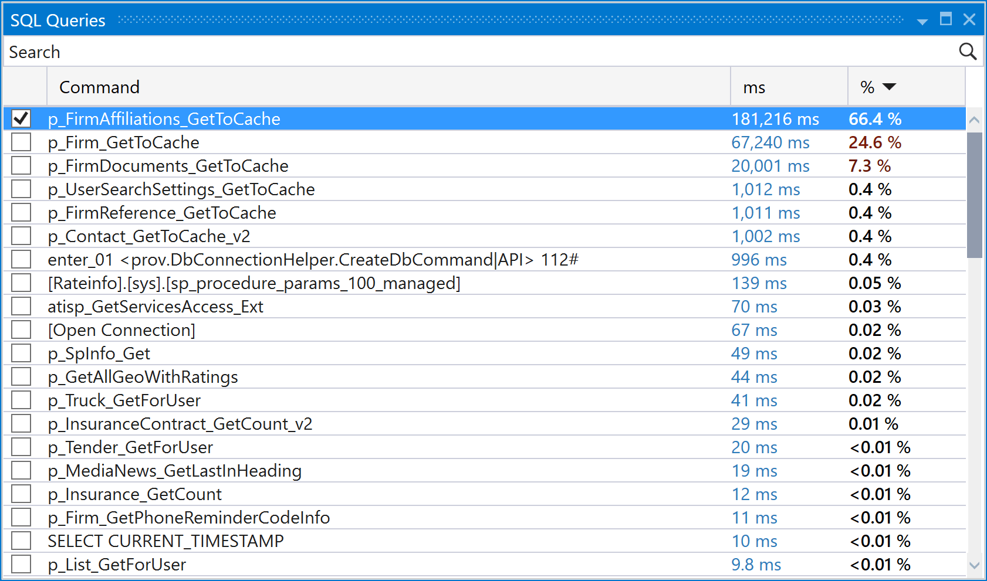Click the 20,001 ms timing value

(x=770, y=166)
